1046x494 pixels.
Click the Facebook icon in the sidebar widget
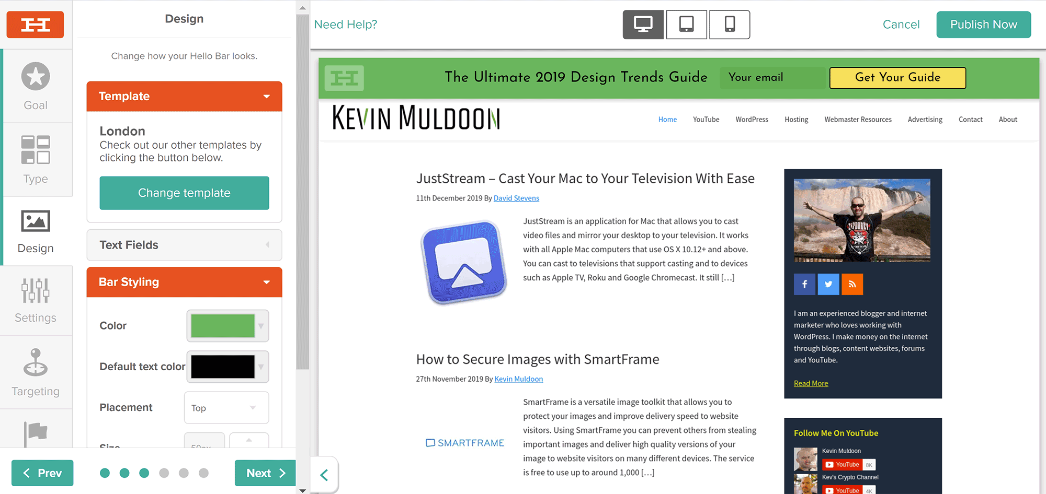(x=804, y=284)
